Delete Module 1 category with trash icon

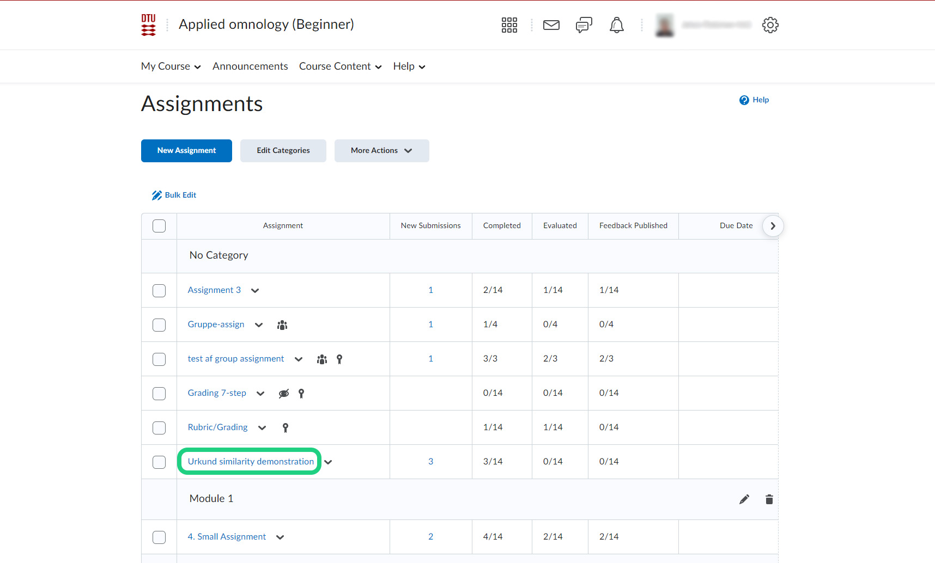[769, 499]
